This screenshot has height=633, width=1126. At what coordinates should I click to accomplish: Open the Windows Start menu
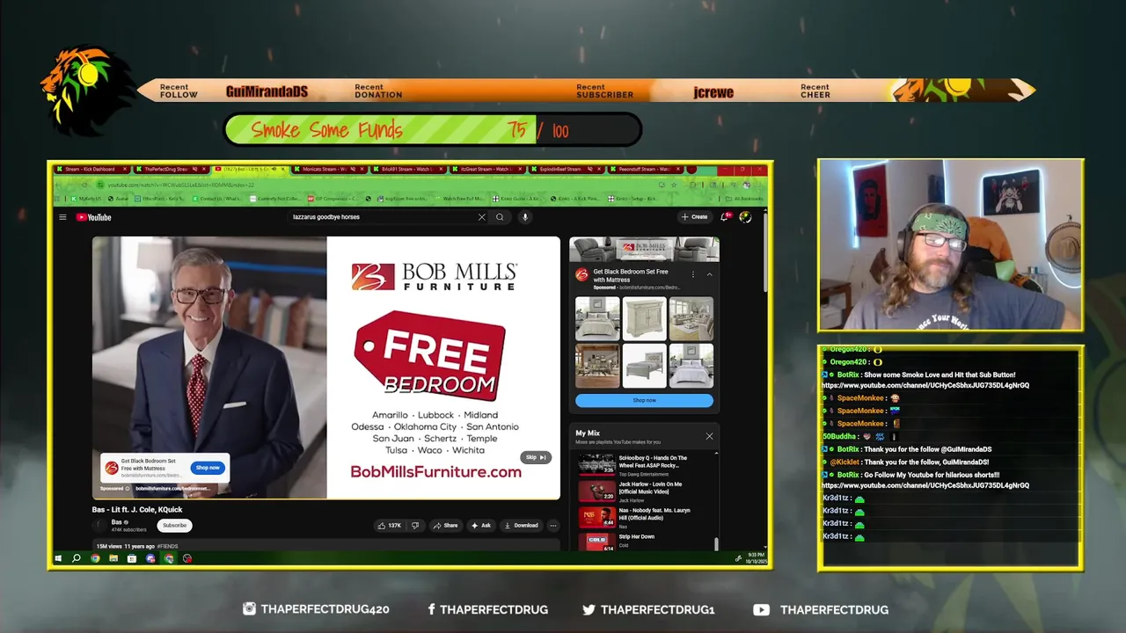click(x=59, y=558)
